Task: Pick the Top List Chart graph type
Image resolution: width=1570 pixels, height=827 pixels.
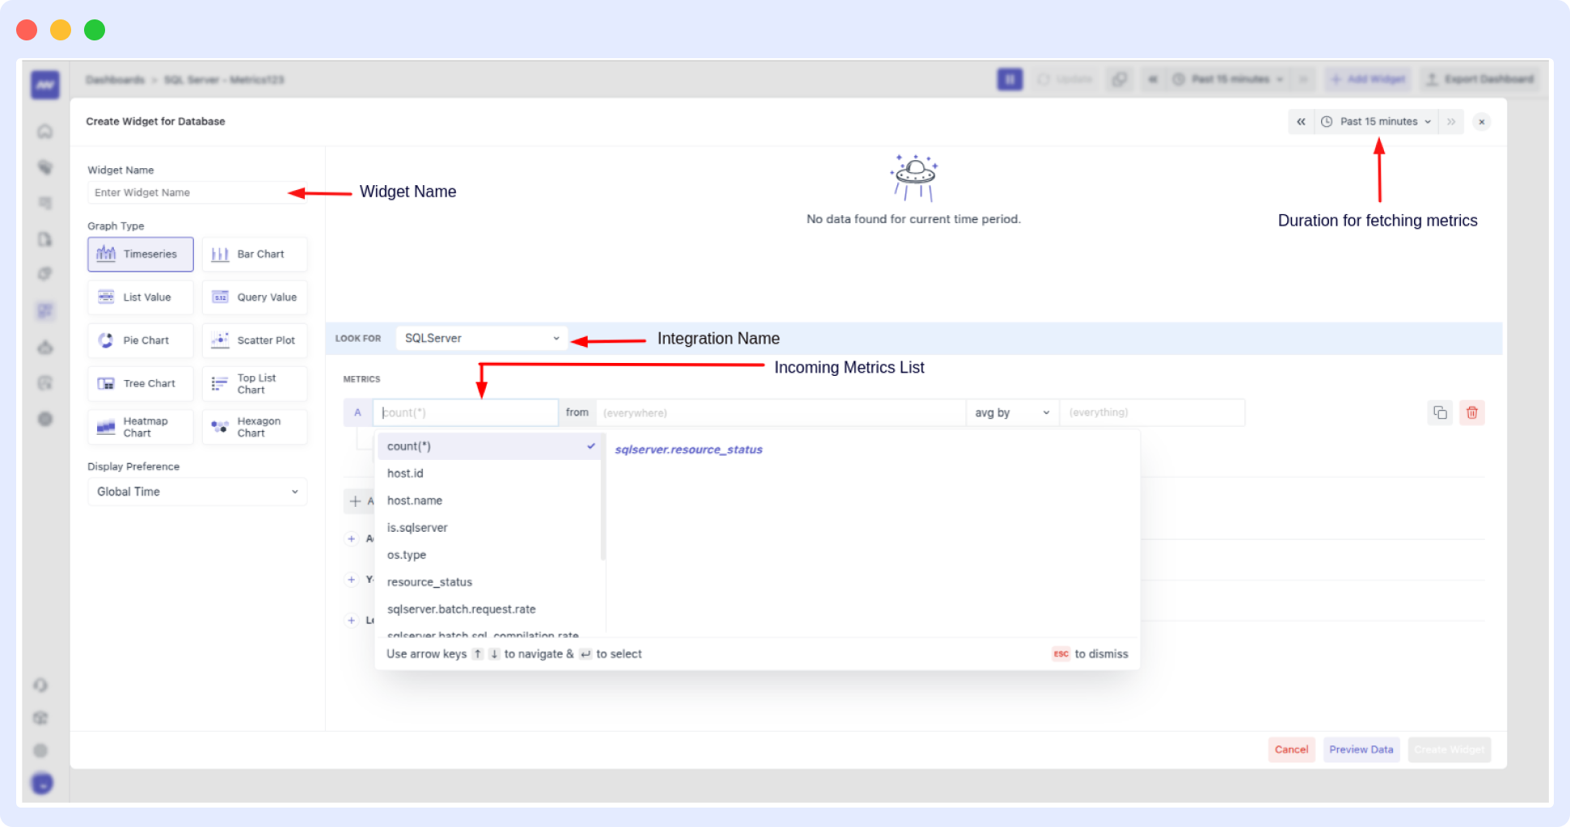Action: point(255,383)
